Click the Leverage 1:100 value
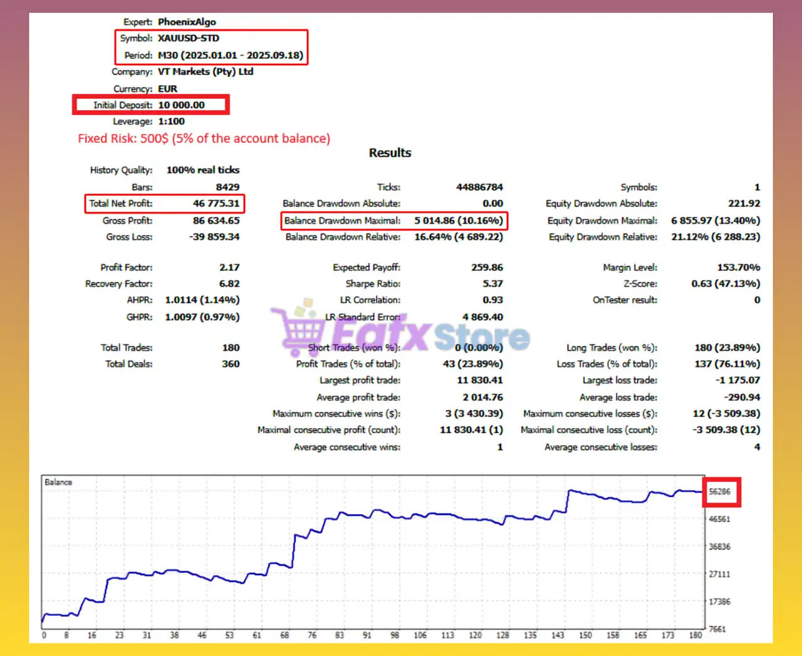The height and width of the screenshot is (656, 802). [171, 121]
